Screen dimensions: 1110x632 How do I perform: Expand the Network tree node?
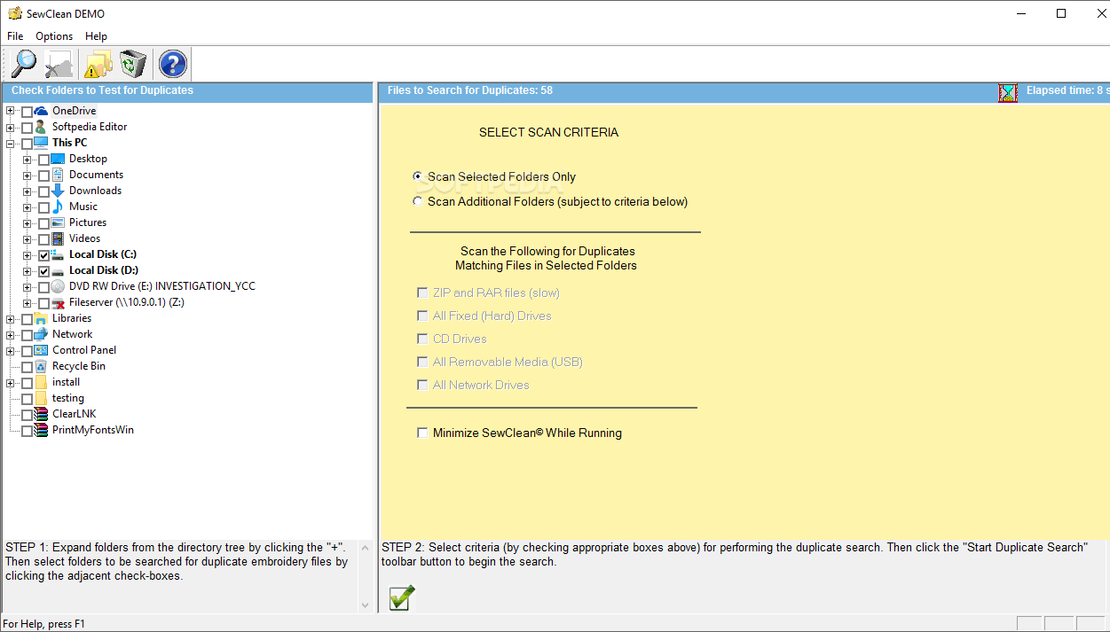11,334
